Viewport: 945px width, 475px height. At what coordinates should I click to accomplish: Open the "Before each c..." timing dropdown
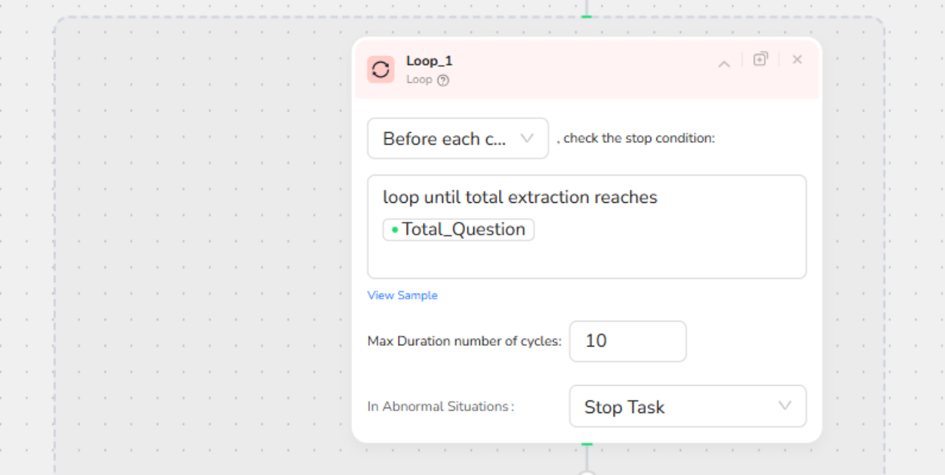[x=458, y=139]
